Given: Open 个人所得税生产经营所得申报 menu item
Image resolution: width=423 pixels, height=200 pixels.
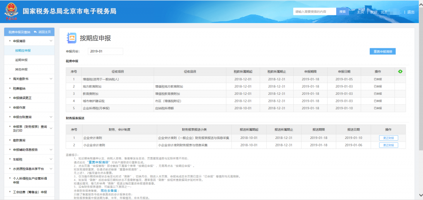Looking at the screenshot, I should [29, 180].
